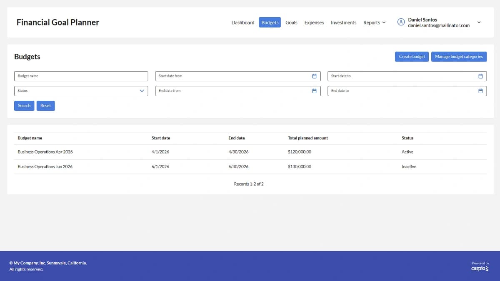Open Manage budget categories
This screenshot has width=500, height=281.
click(459, 57)
